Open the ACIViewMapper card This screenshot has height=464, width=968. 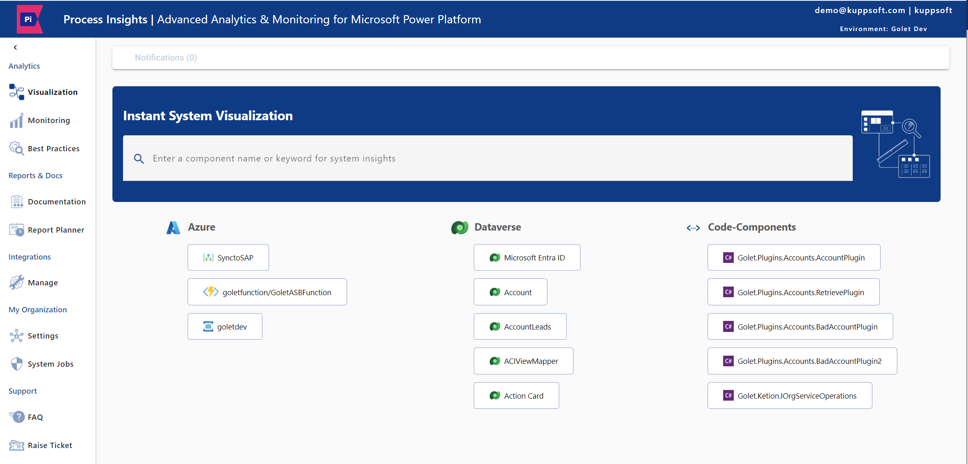(523, 361)
